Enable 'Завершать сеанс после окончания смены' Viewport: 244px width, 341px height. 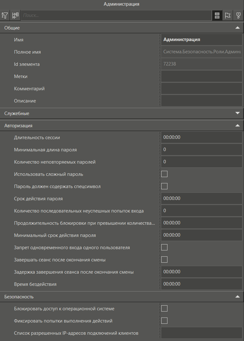point(164,260)
